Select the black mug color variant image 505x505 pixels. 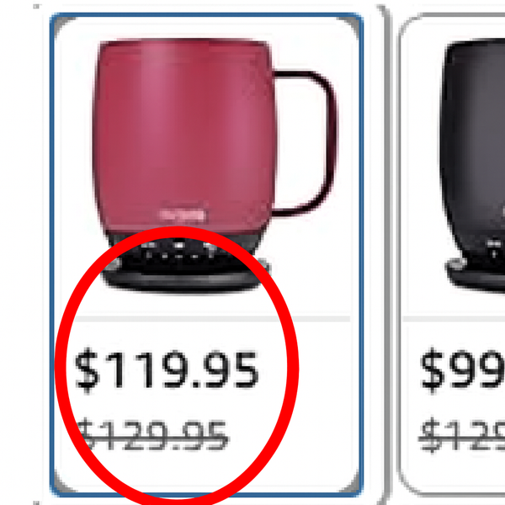[x=473, y=166]
